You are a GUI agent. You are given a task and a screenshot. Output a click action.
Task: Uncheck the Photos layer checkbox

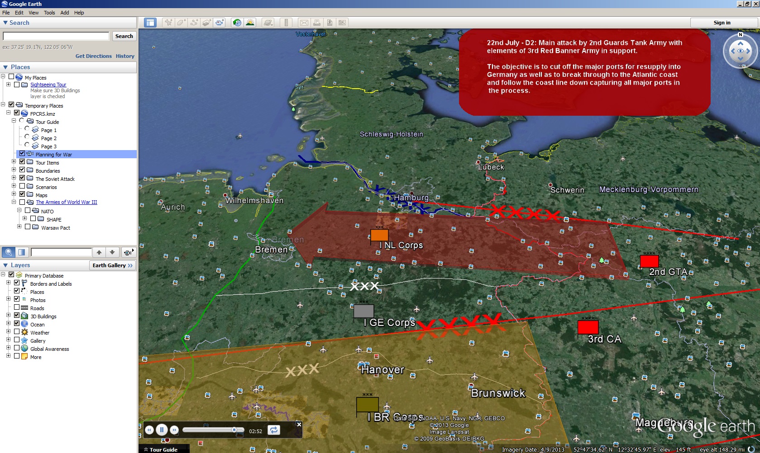[x=17, y=299]
